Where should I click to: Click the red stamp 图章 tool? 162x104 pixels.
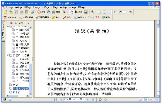click(x=41, y=12)
